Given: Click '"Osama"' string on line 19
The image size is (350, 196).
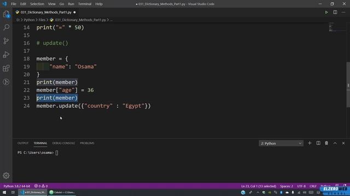Looking at the screenshot, I should [x=86, y=66].
